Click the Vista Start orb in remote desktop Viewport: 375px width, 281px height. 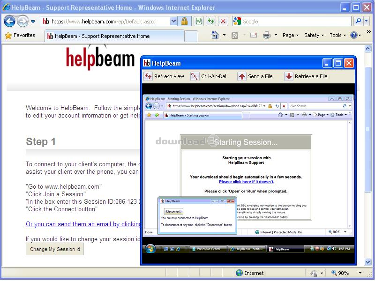(150, 249)
